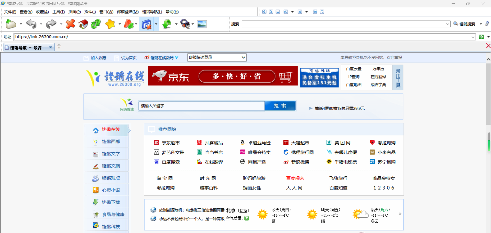Click the 12306 link
Viewport: 491px width, 233px height.
coord(384,188)
